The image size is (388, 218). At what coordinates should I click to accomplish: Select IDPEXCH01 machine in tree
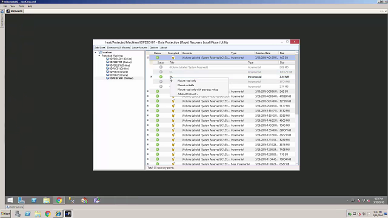(122, 78)
